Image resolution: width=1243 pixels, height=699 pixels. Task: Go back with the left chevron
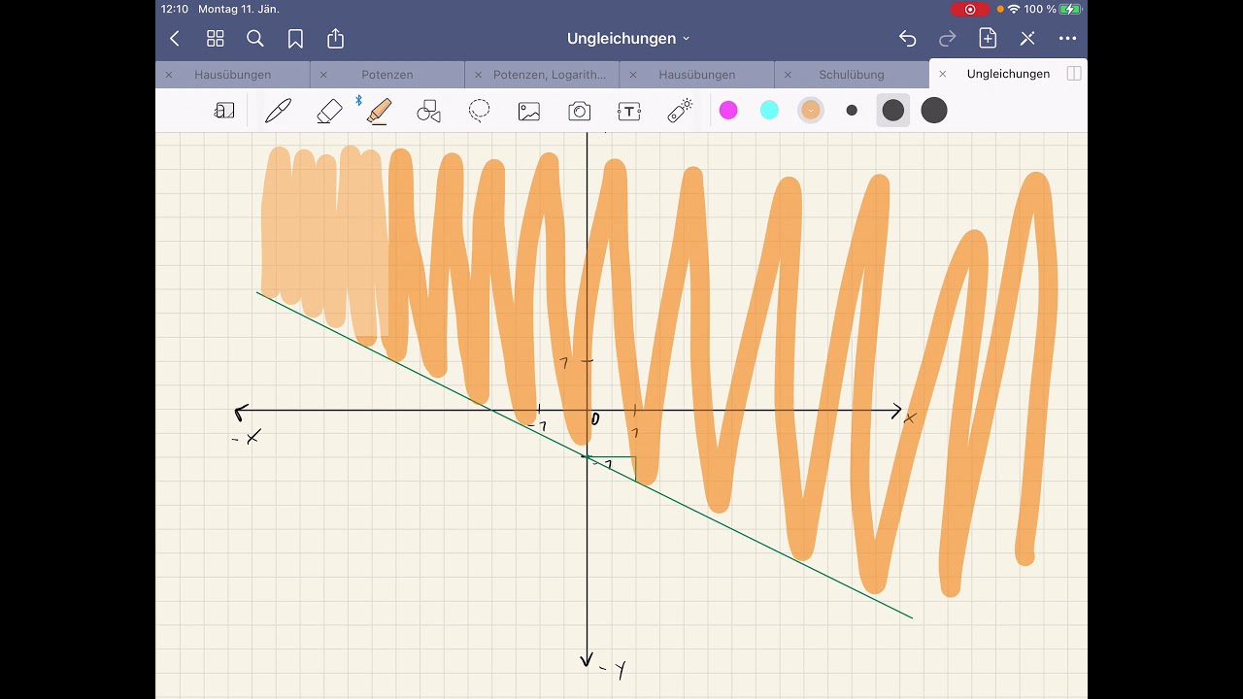(x=175, y=39)
